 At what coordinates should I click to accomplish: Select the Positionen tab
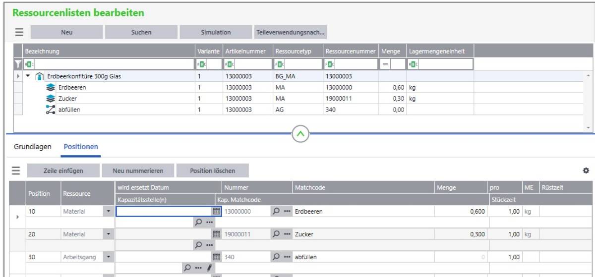click(x=81, y=147)
